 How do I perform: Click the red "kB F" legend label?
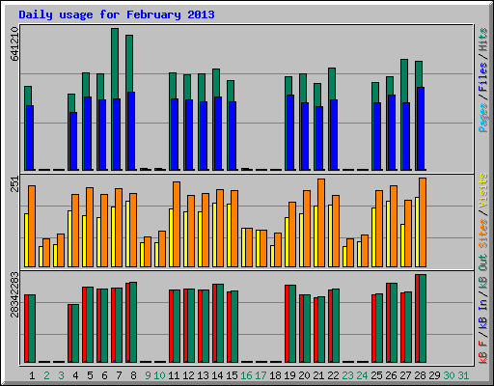point(483,351)
